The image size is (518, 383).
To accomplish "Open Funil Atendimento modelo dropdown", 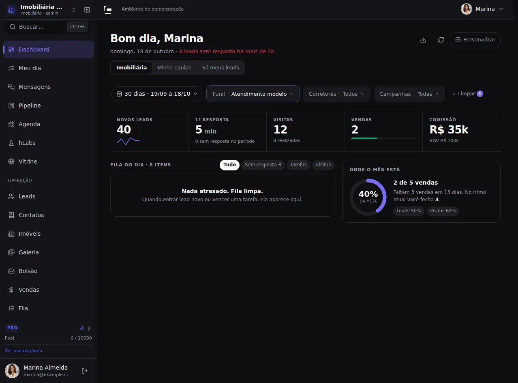I will (253, 94).
